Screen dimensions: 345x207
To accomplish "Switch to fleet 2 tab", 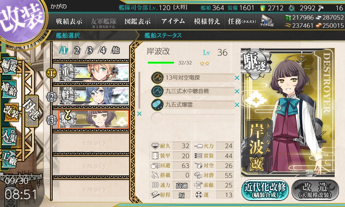I will [x=77, y=51].
